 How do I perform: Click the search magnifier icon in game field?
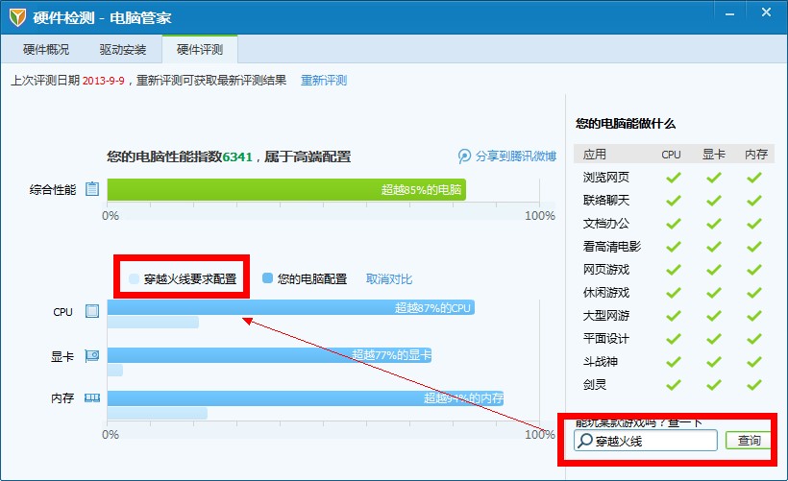(x=585, y=441)
